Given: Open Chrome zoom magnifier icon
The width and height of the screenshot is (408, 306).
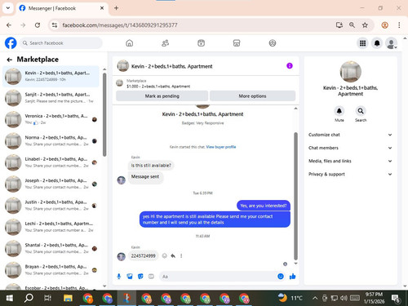Looking at the screenshot, I should click(352, 25).
